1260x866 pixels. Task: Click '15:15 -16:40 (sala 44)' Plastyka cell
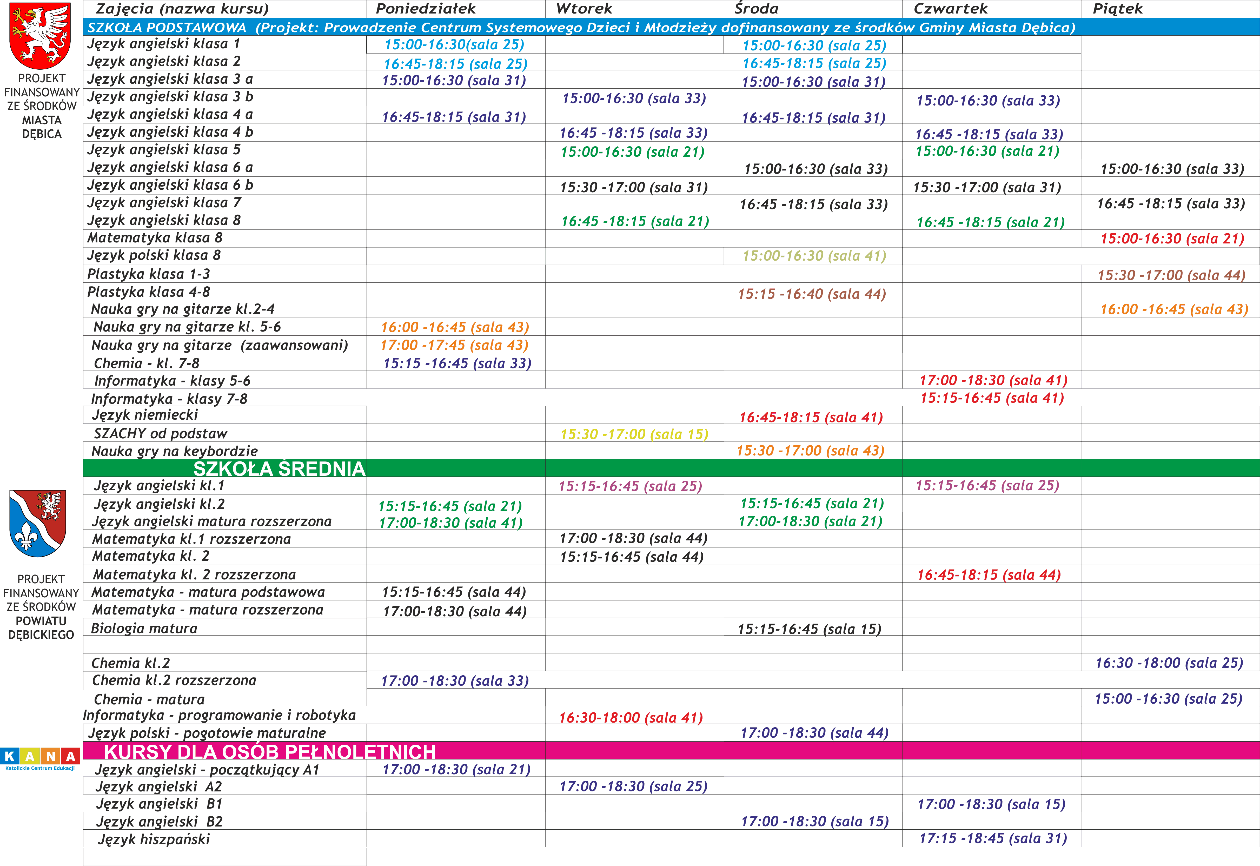click(x=812, y=294)
